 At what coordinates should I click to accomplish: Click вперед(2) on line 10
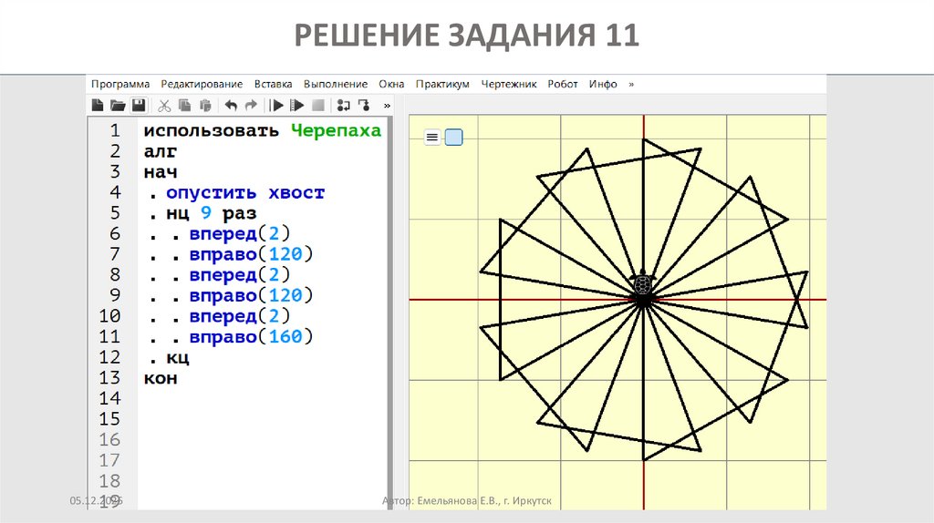(x=240, y=316)
